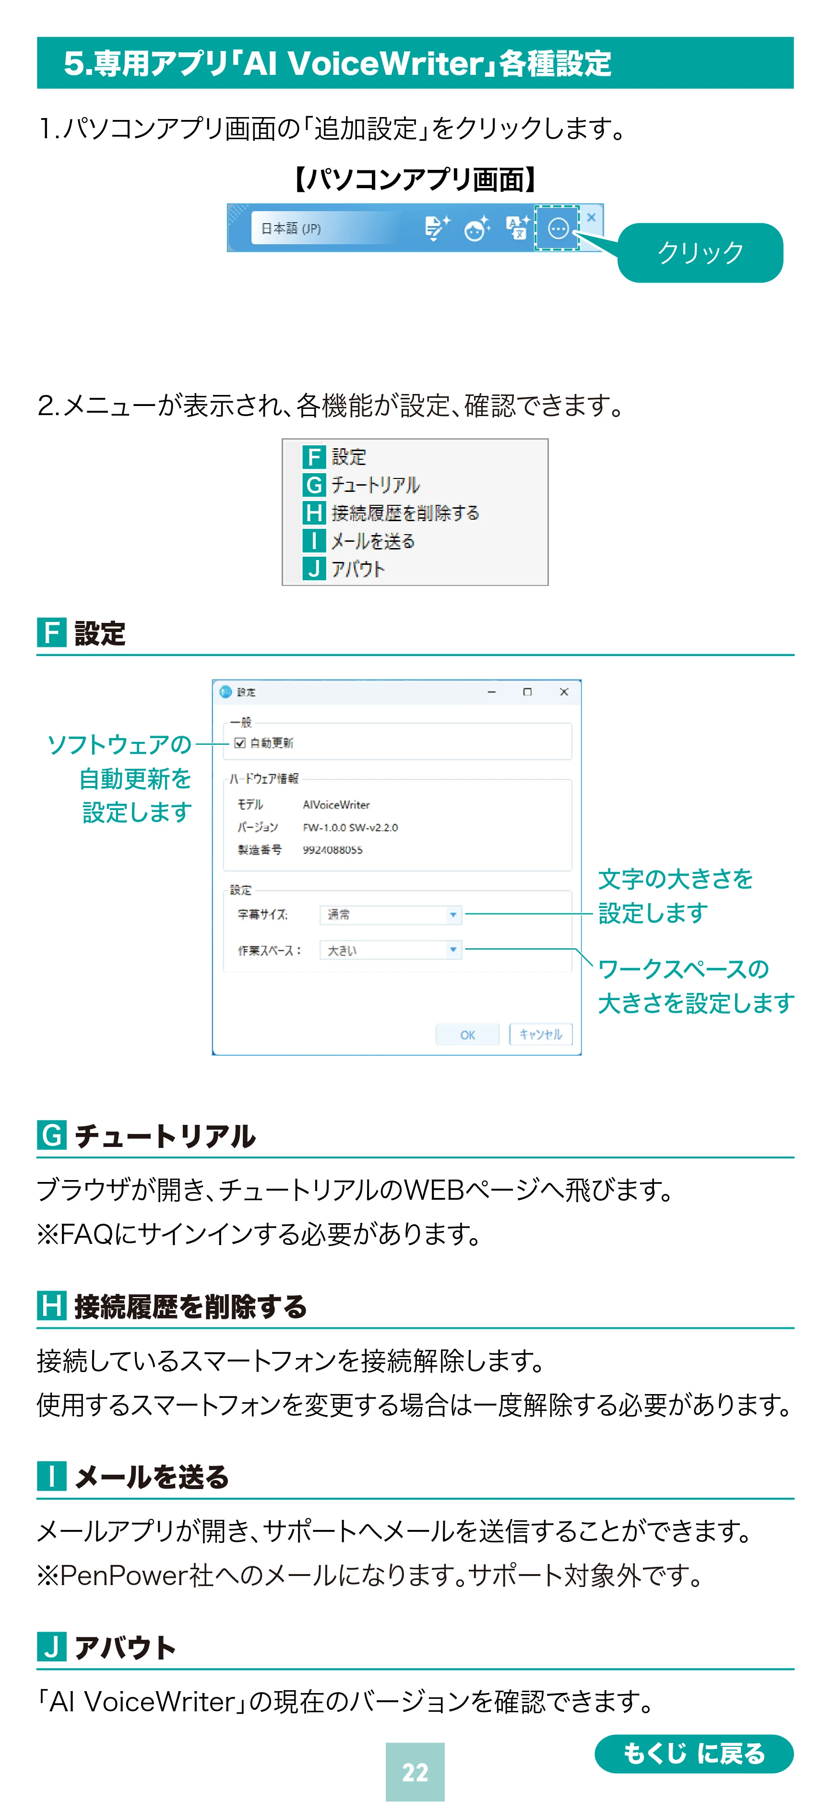Toggle the 自動更新 checkbox
This screenshot has width=831, height=1802.
pyautogui.click(x=240, y=743)
